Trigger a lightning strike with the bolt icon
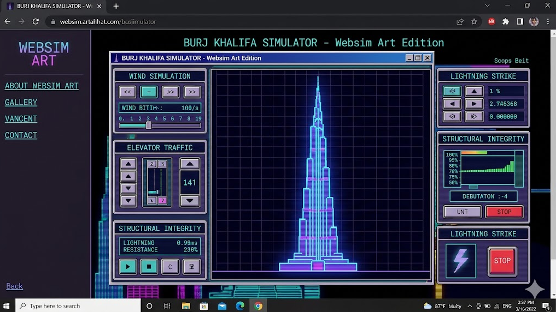This screenshot has width=556, height=312. coord(461,261)
